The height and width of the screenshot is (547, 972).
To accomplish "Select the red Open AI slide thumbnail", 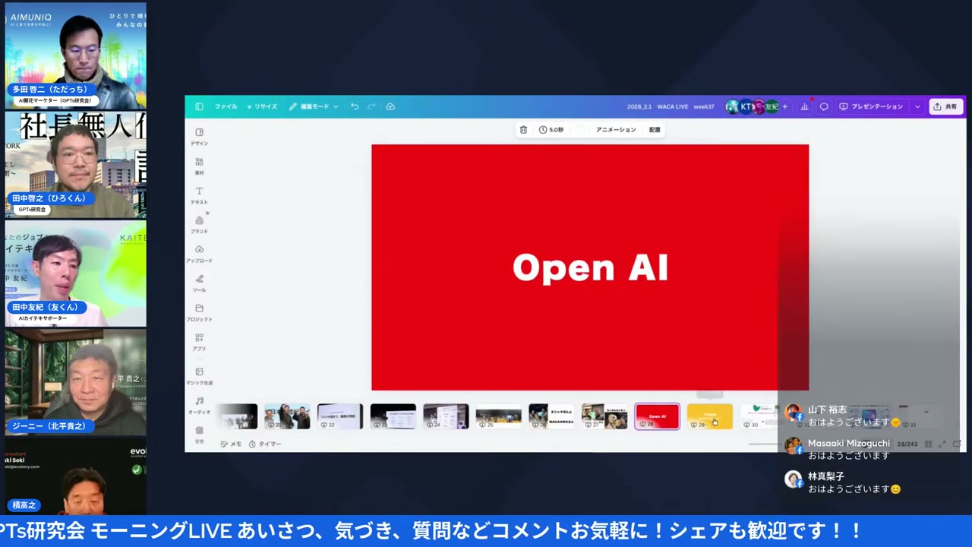I will [x=657, y=416].
